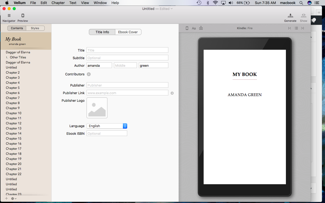Add a contributor with plus button

click(x=89, y=74)
